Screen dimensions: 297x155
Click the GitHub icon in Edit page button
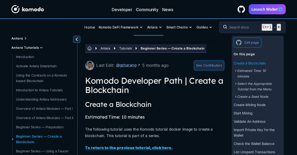239,43
